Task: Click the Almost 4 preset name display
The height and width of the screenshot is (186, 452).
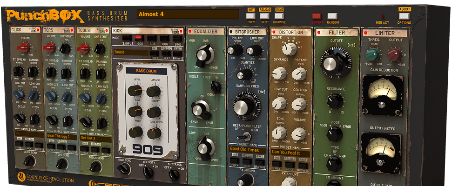Action: coord(188,14)
